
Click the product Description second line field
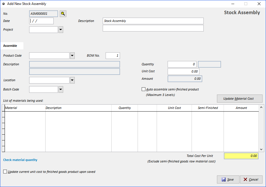(x=74, y=72)
